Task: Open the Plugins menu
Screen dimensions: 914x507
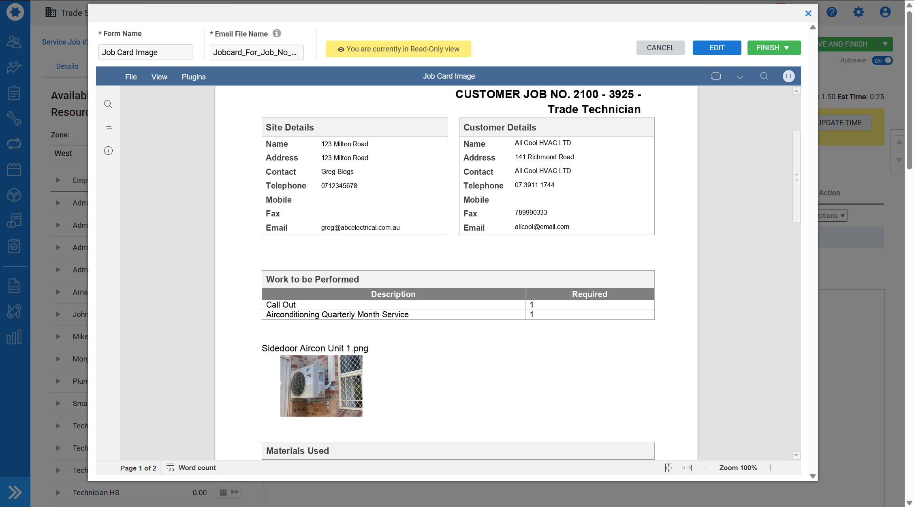Action: point(194,76)
